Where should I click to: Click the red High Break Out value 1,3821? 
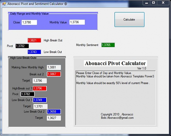[x=34, y=40]
